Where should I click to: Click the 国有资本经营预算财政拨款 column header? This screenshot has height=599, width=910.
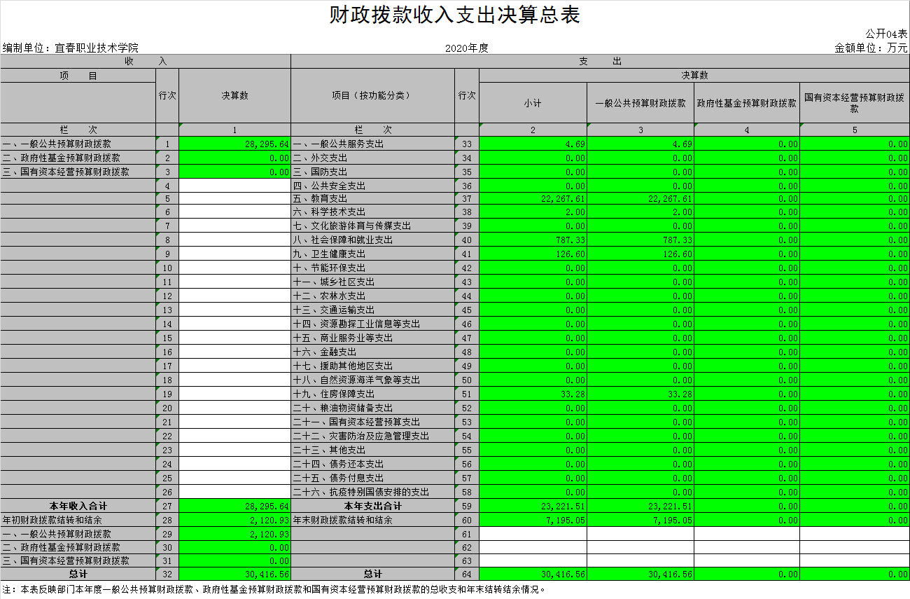coord(854,103)
